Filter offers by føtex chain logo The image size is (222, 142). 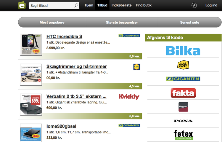point(183,135)
